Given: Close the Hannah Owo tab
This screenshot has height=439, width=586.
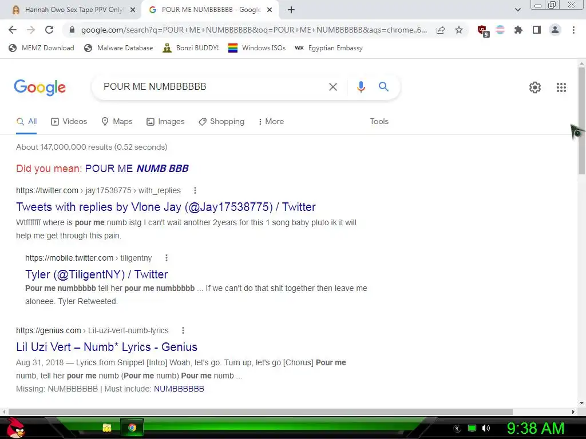Looking at the screenshot, I should [x=133, y=10].
